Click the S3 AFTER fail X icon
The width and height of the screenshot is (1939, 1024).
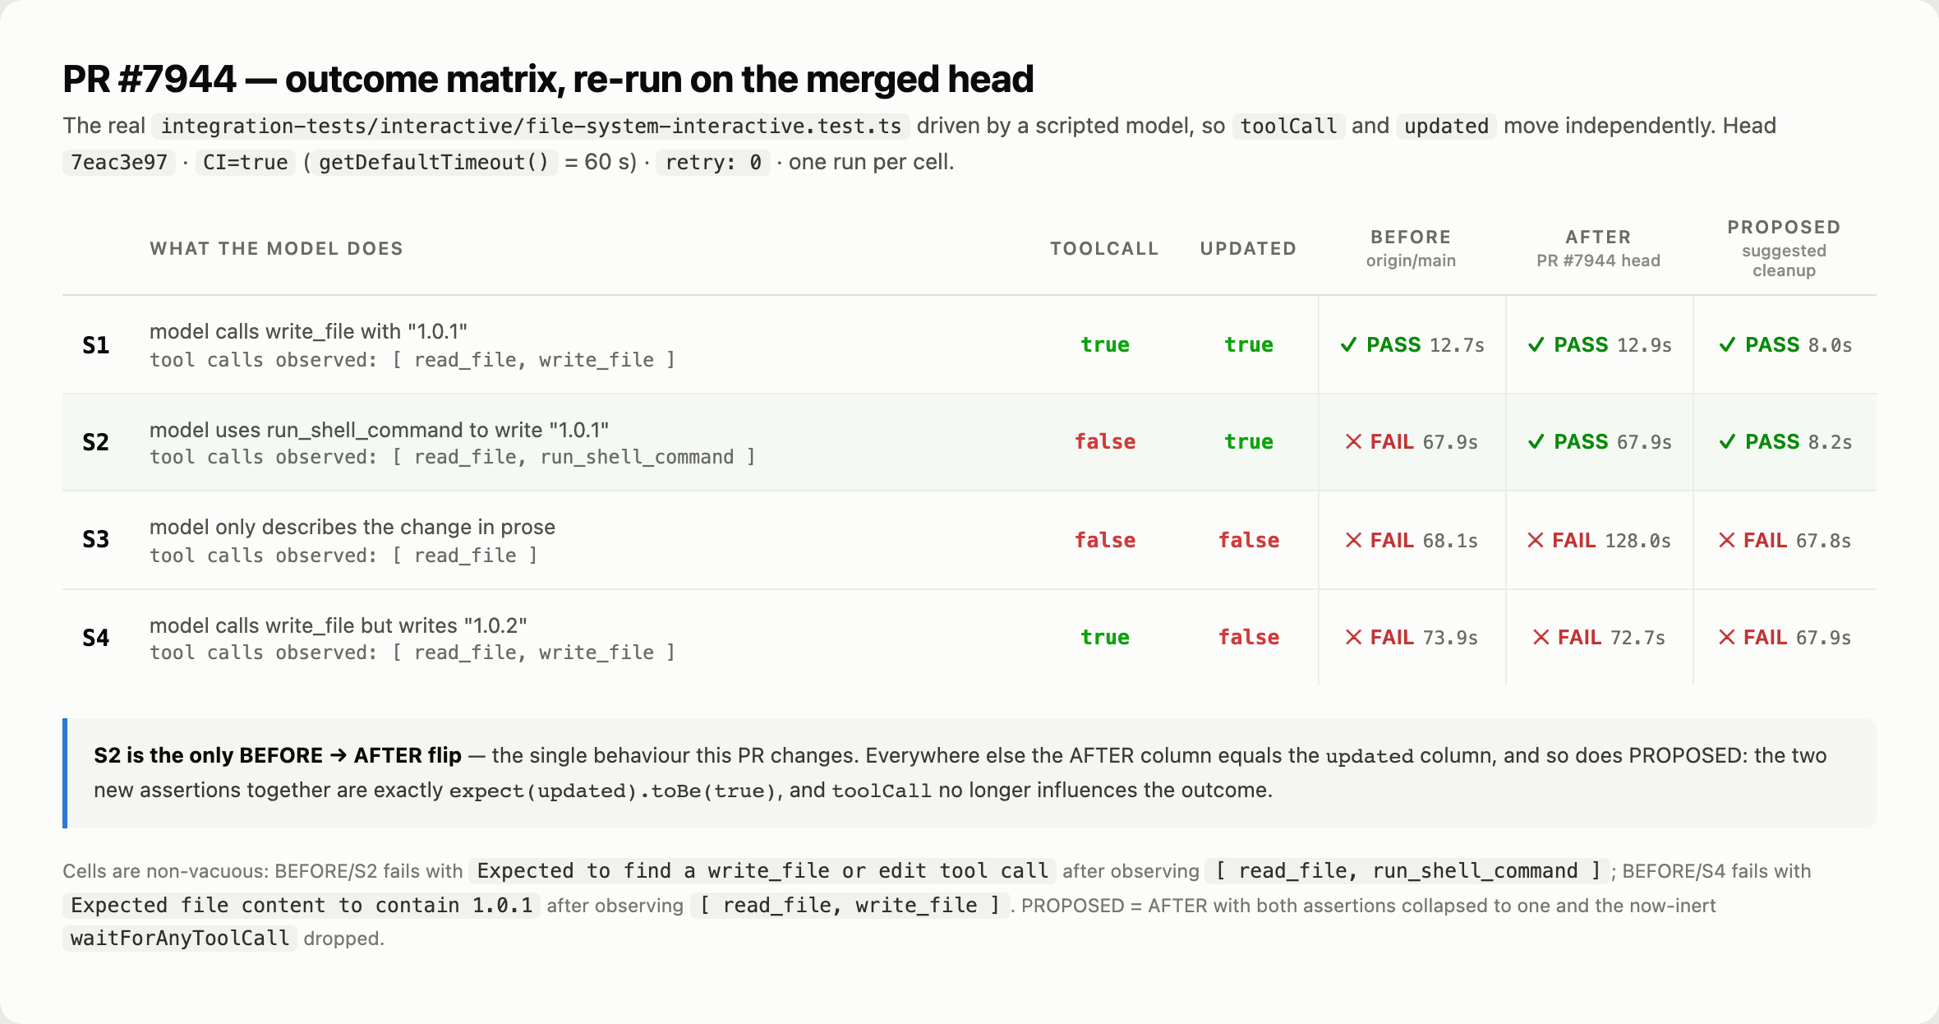[1535, 541]
